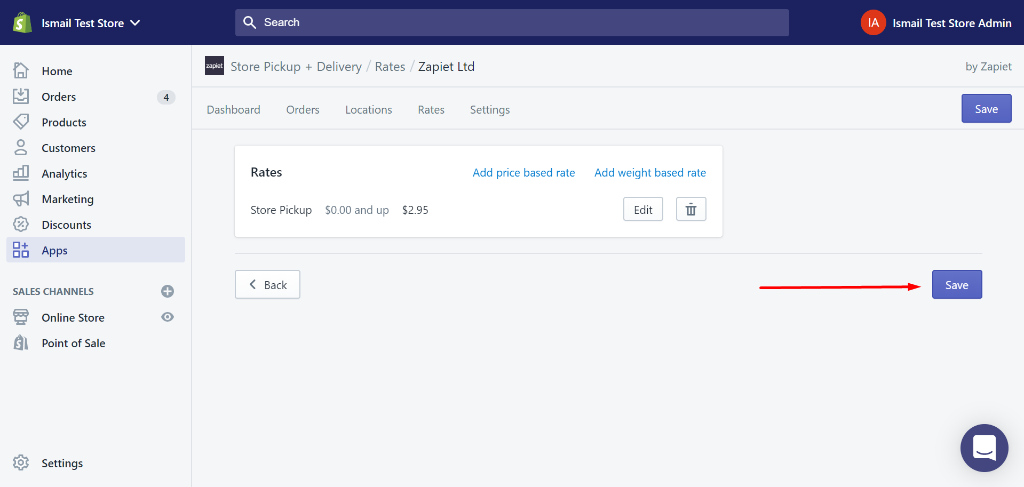This screenshot has width=1024, height=487.
Task: Click the Online Store shop icon
Action: click(21, 317)
